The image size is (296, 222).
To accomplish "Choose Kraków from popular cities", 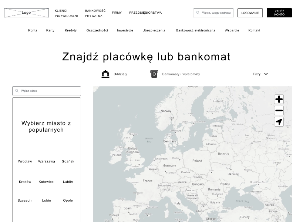I will tap(25, 182).
